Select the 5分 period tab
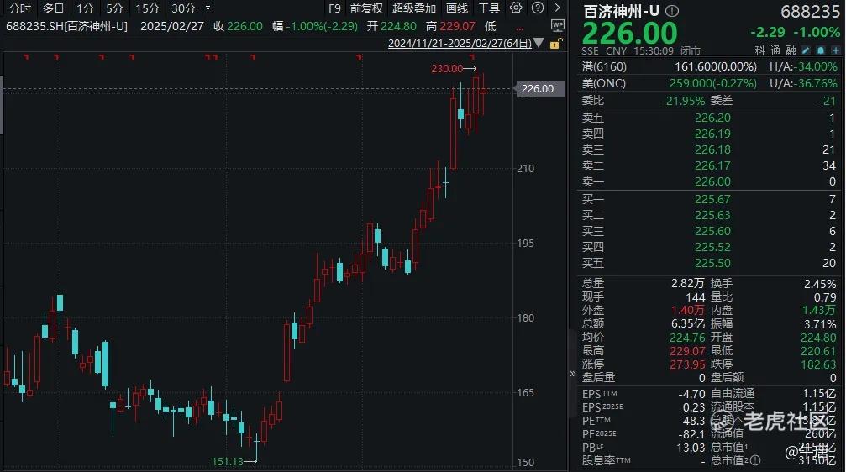Screen dimensions: 846x472 pyautogui.click(x=114, y=8)
